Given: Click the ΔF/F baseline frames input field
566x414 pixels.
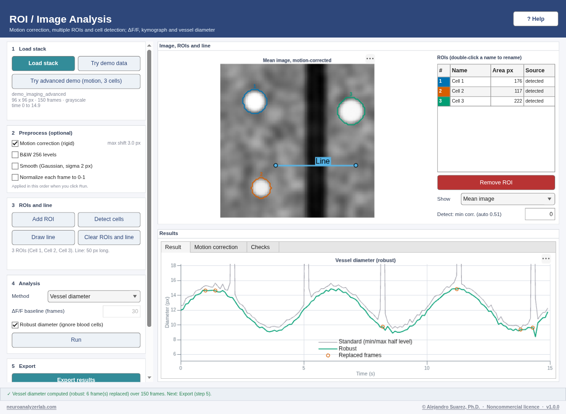Looking at the screenshot, I should (121, 311).
